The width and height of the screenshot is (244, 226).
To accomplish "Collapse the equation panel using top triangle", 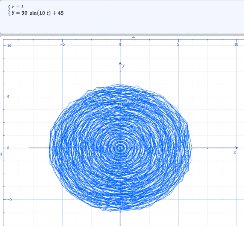I will pyautogui.click(x=133, y=37).
